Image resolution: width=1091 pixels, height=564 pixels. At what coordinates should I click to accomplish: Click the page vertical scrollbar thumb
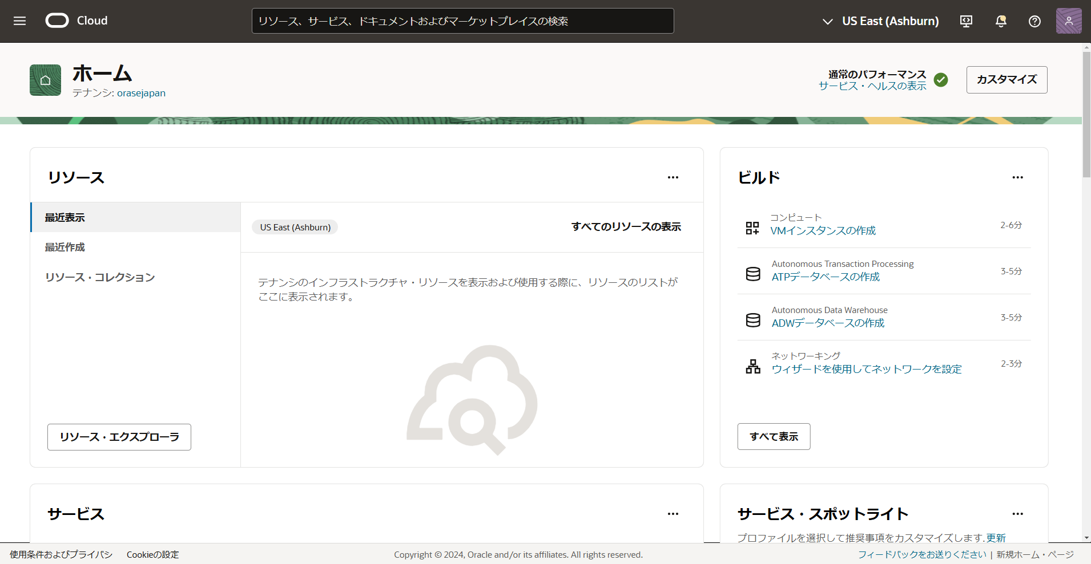(1086, 114)
